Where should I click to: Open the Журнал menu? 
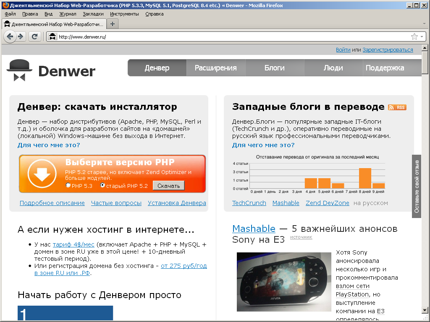pyautogui.click(x=68, y=14)
